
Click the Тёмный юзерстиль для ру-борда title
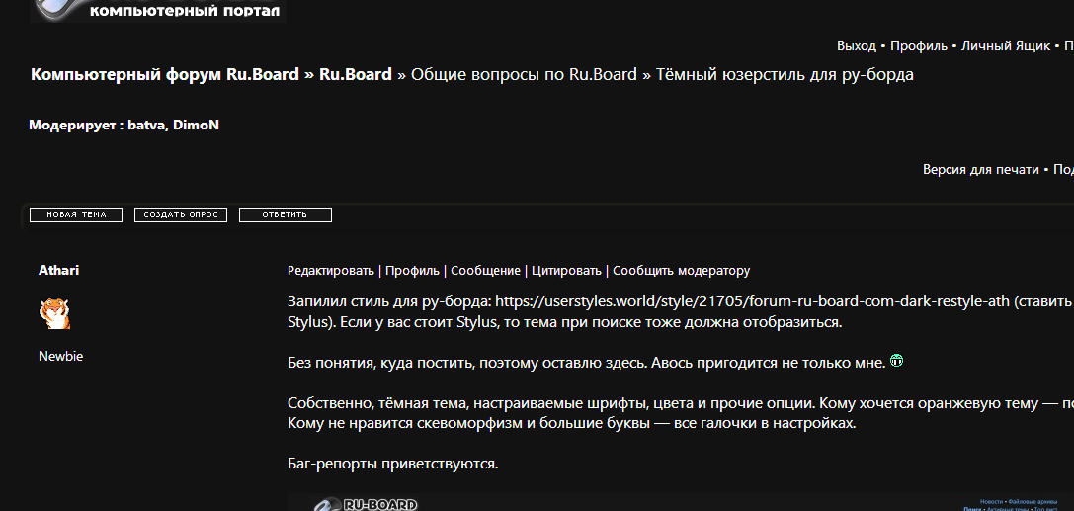click(785, 74)
